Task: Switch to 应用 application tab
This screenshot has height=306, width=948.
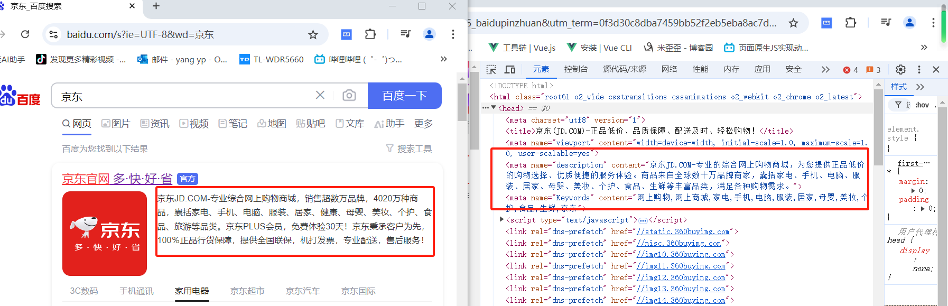Action: coord(763,69)
